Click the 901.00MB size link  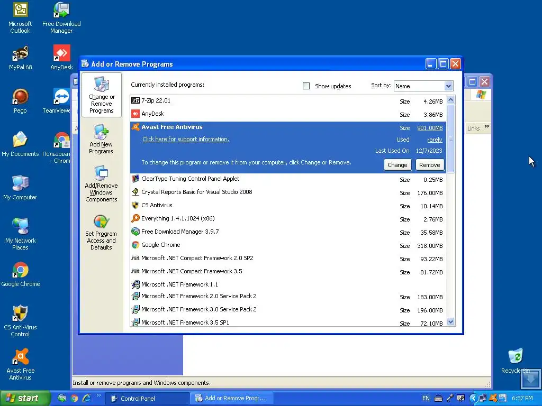(430, 128)
